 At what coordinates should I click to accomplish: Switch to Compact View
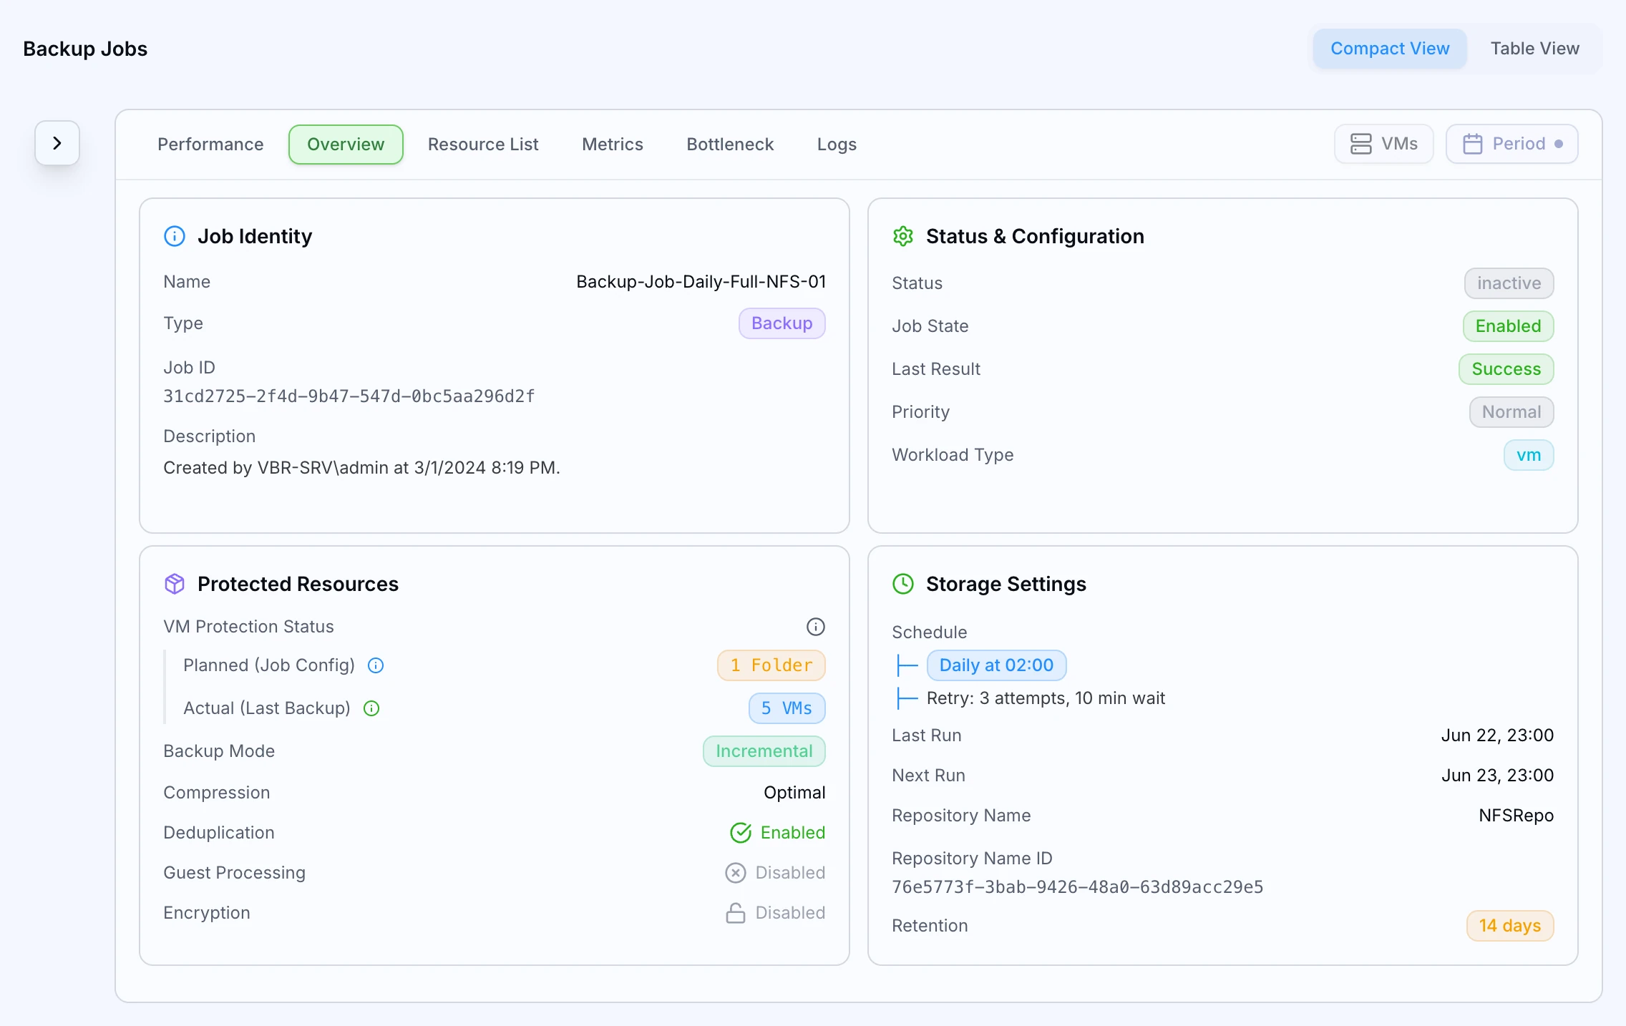pyautogui.click(x=1390, y=49)
